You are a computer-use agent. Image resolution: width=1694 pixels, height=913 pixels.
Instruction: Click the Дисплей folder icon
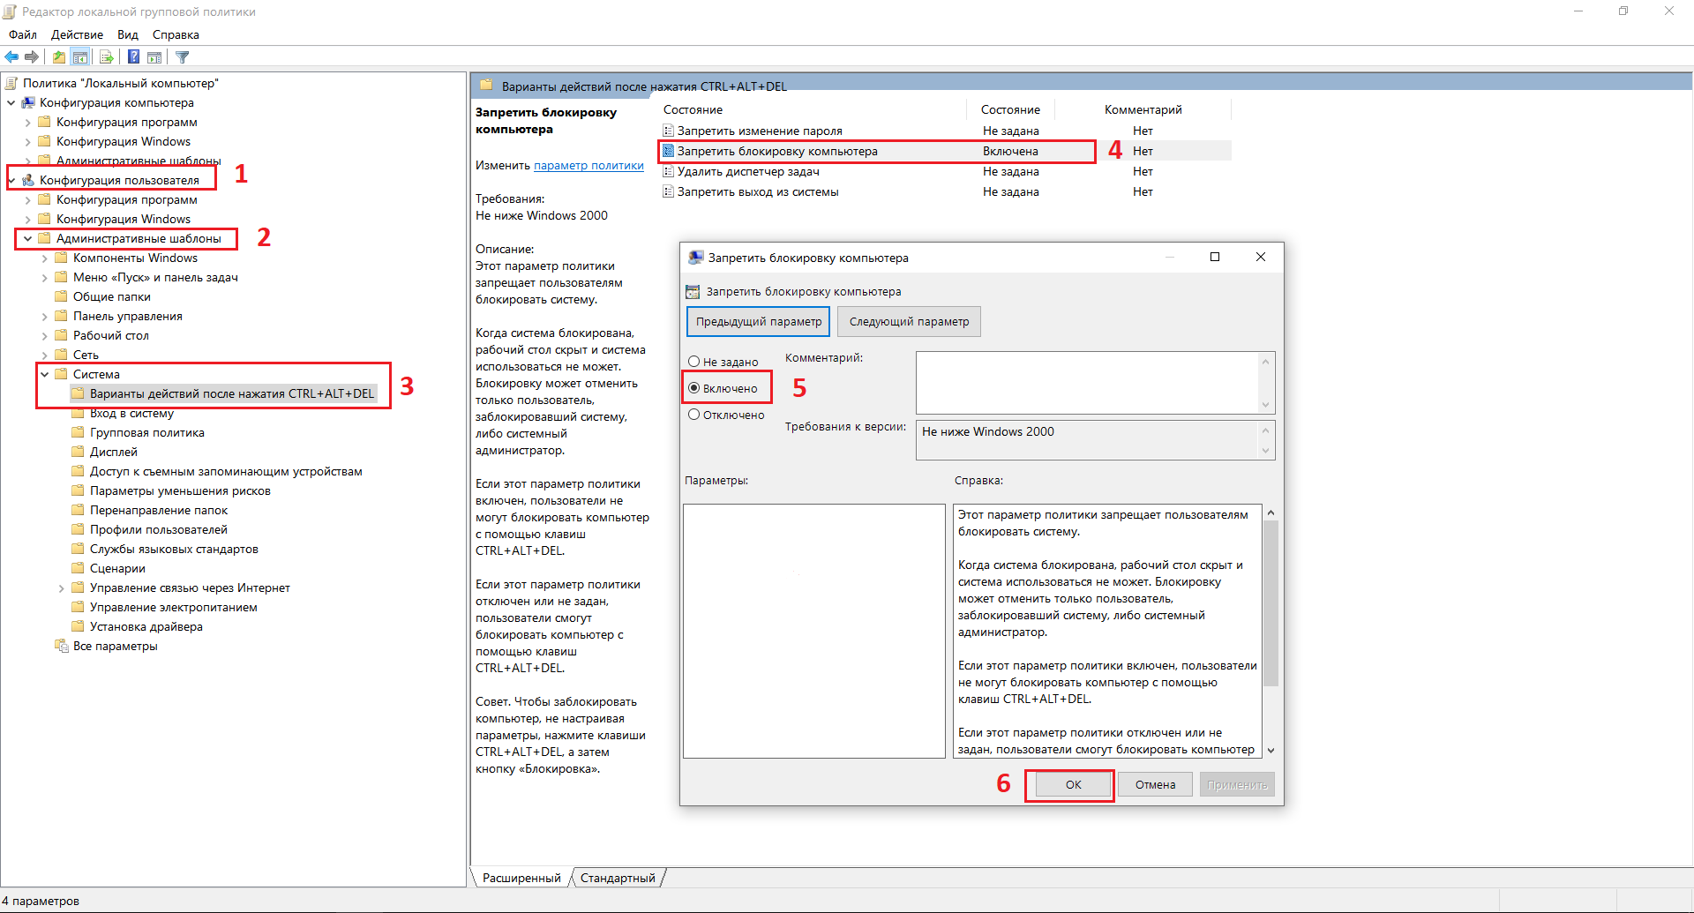point(79,452)
